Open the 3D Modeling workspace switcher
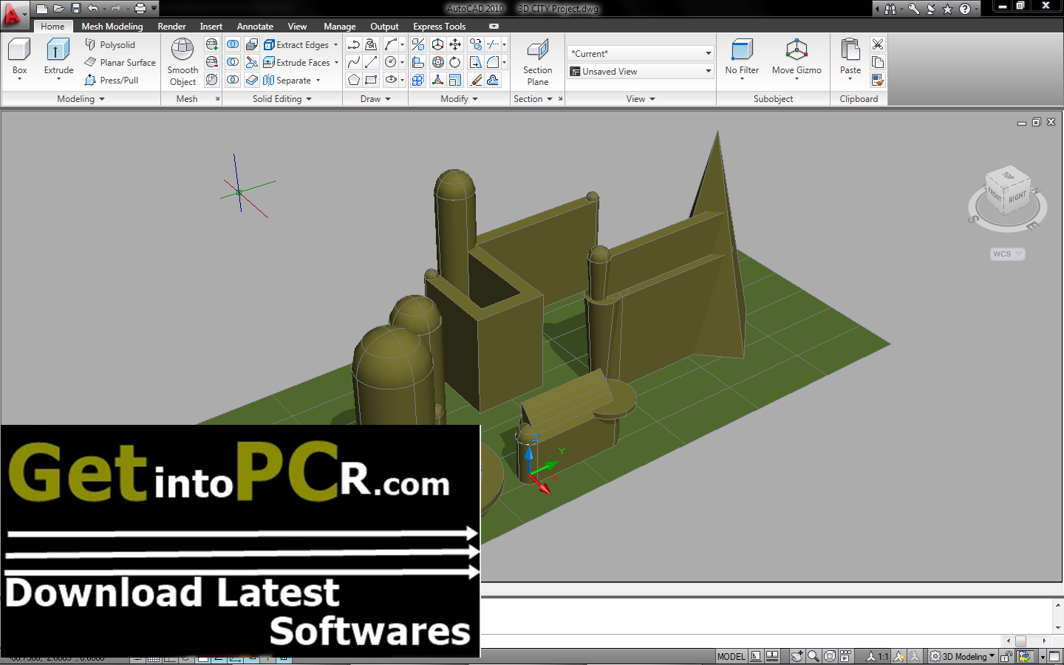 963,656
